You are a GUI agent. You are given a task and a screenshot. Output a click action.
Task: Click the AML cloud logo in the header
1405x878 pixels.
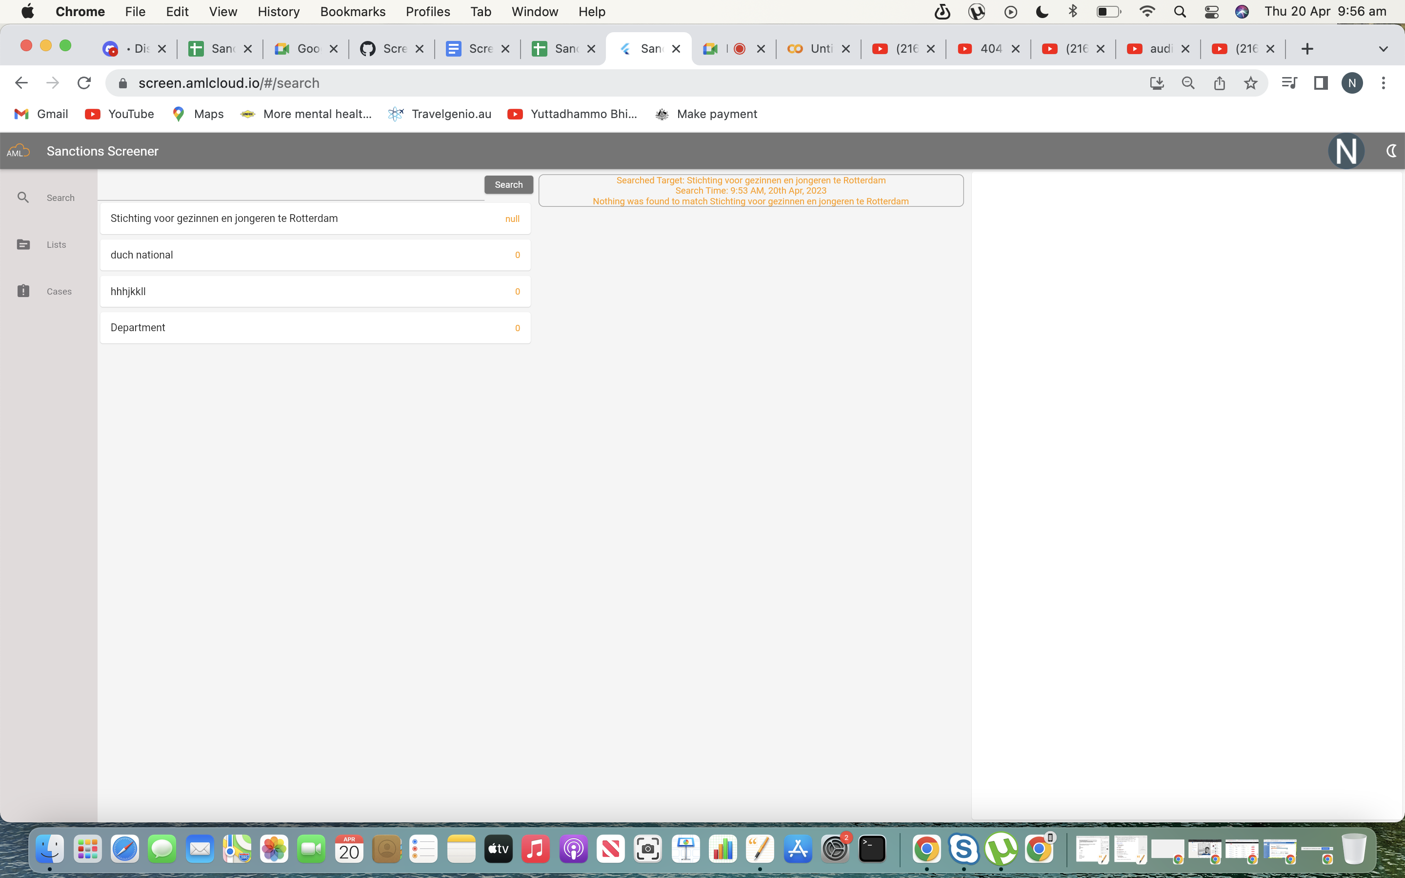point(18,150)
